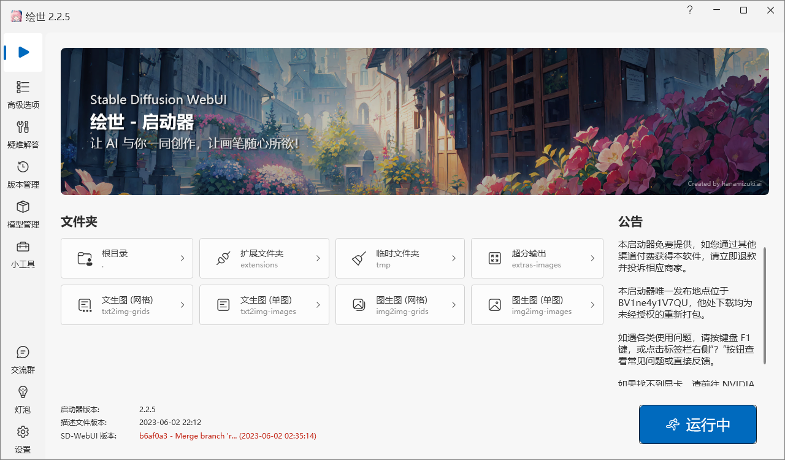The image size is (785, 460).
Task: Expand the 图生图 (网格) chevron arrow
Action: tap(454, 305)
